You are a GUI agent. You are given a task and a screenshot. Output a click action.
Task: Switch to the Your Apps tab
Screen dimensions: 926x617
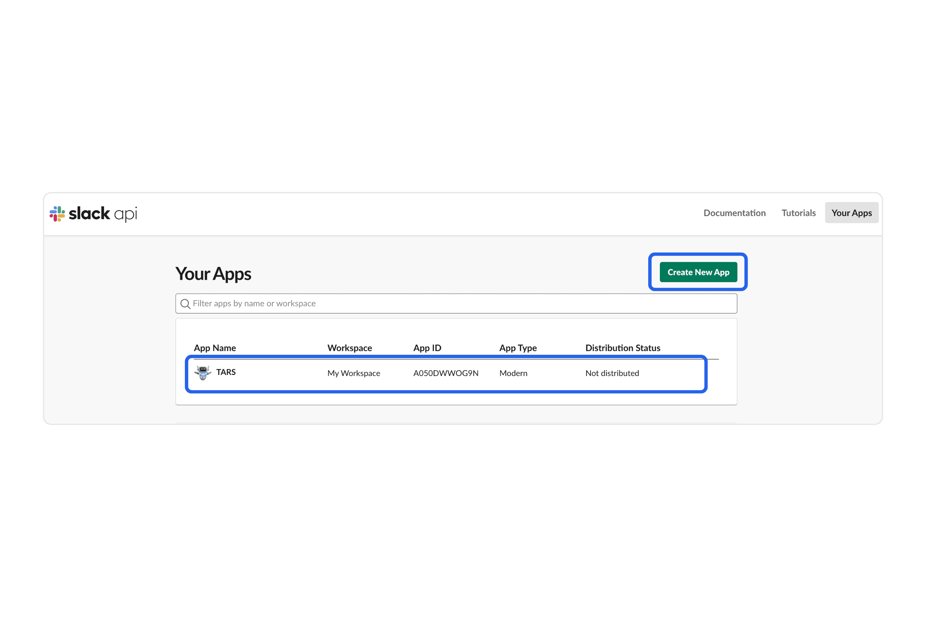(x=852, y=213)
